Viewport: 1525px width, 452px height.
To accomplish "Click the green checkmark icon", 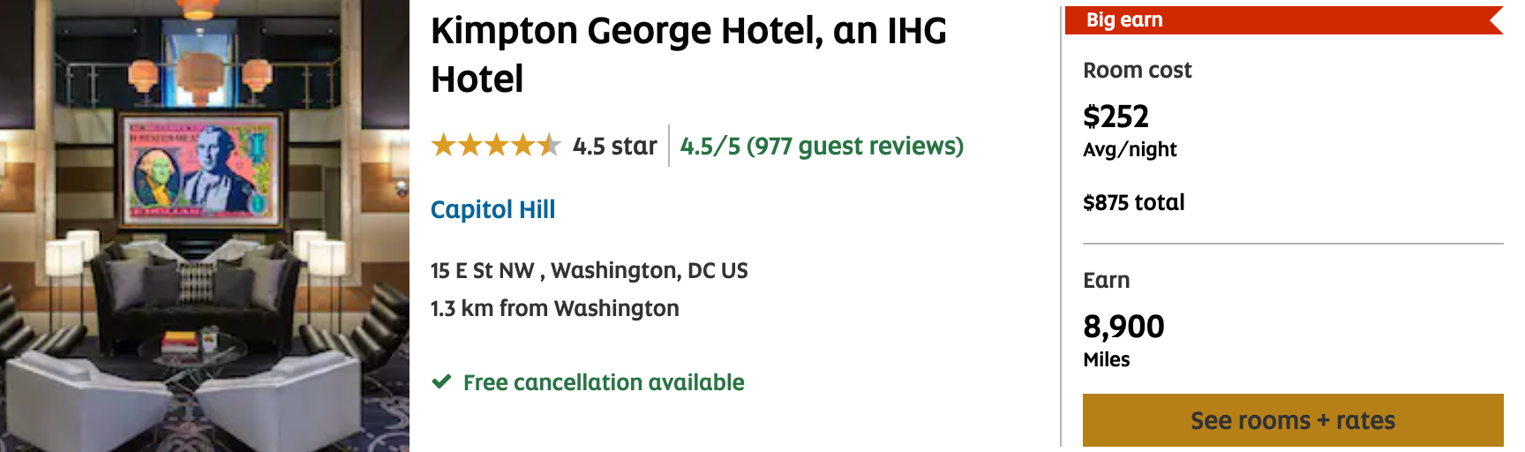I will point(441,382).
